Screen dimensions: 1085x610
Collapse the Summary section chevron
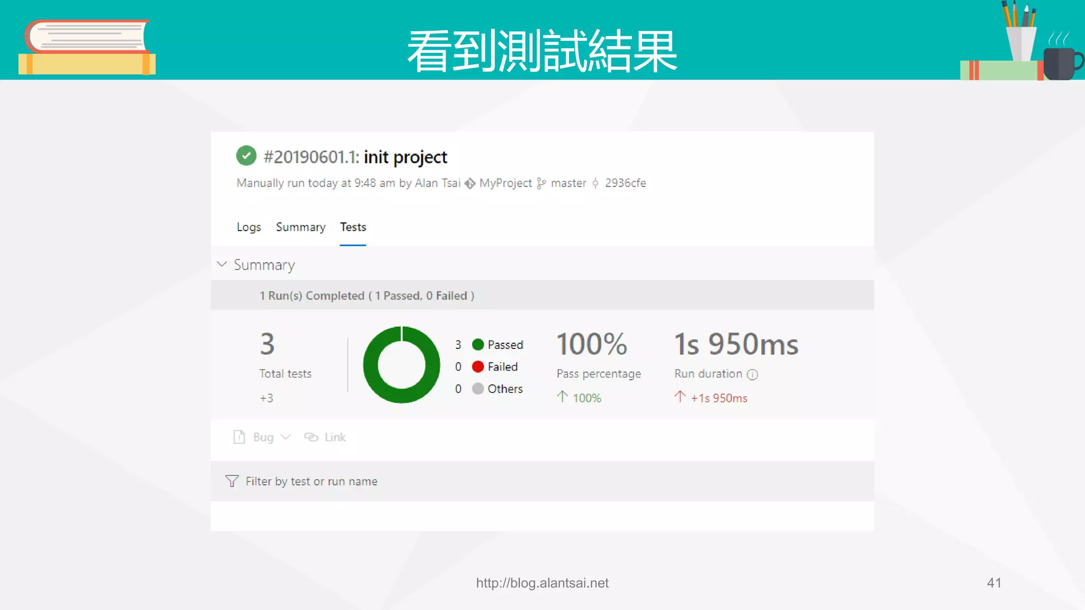click(x=222, y=264)
